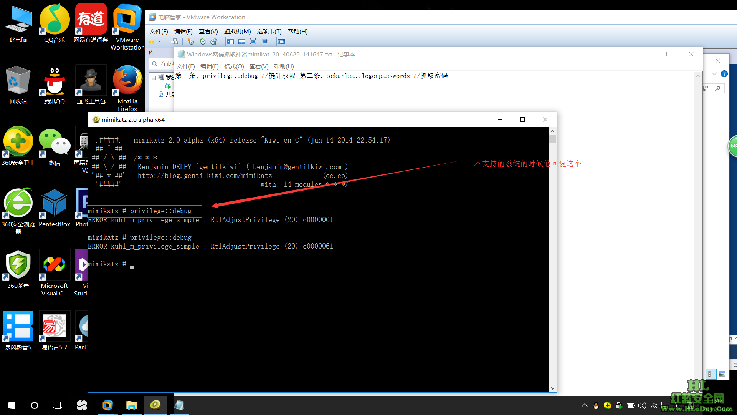Open VMware 帮助(H) menu
The height and width of the screenshot is (415, 737).
pyautogui.click(x=297, y=32)
